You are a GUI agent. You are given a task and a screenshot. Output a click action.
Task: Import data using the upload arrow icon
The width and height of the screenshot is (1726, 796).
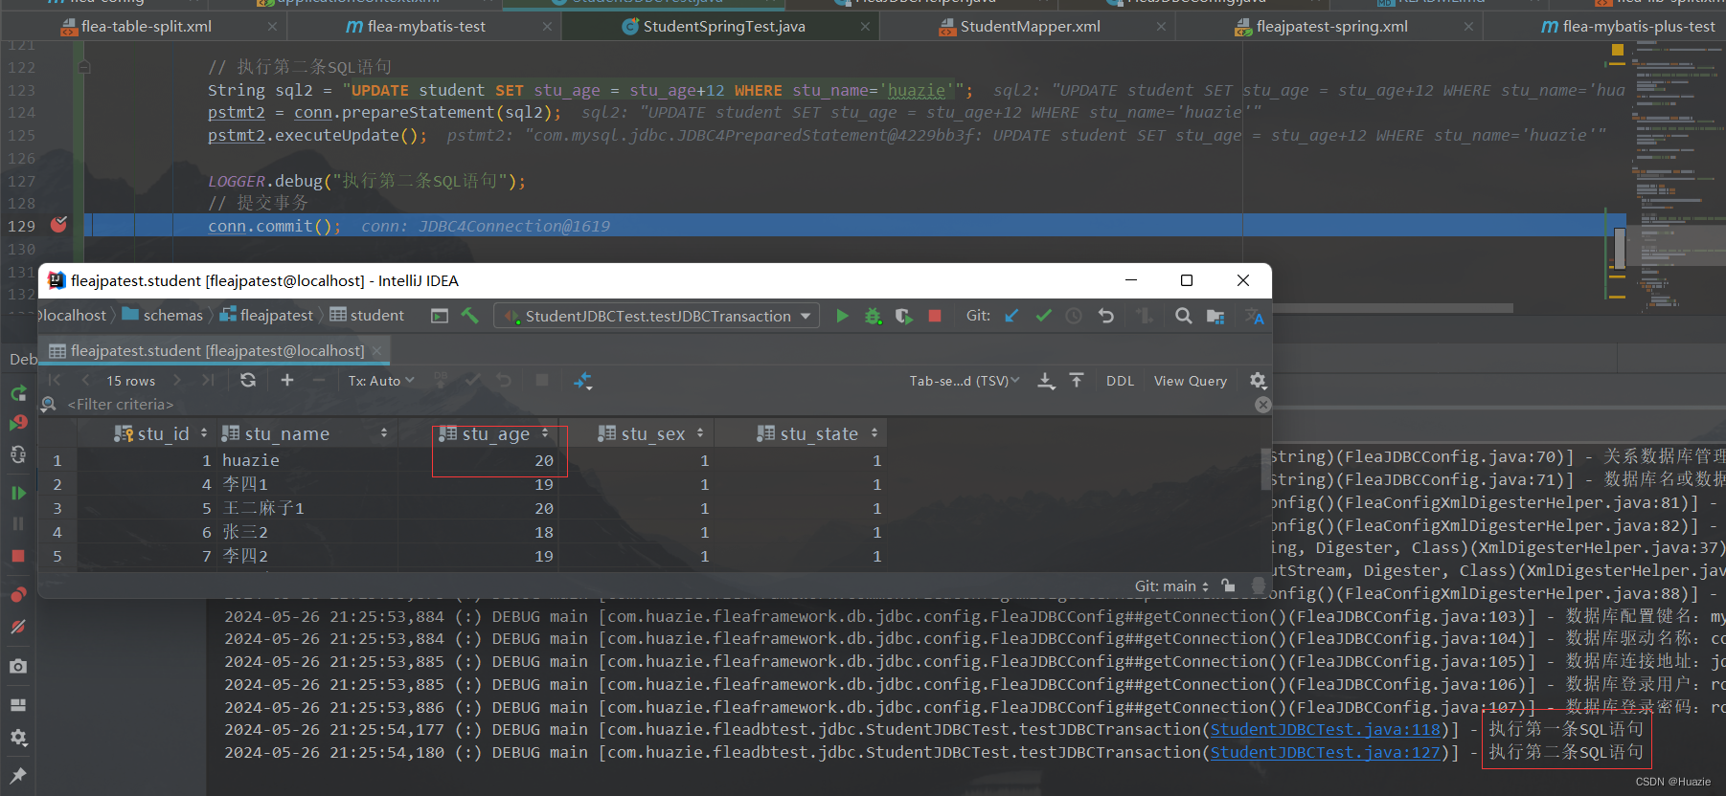(x=1077, y=380)
